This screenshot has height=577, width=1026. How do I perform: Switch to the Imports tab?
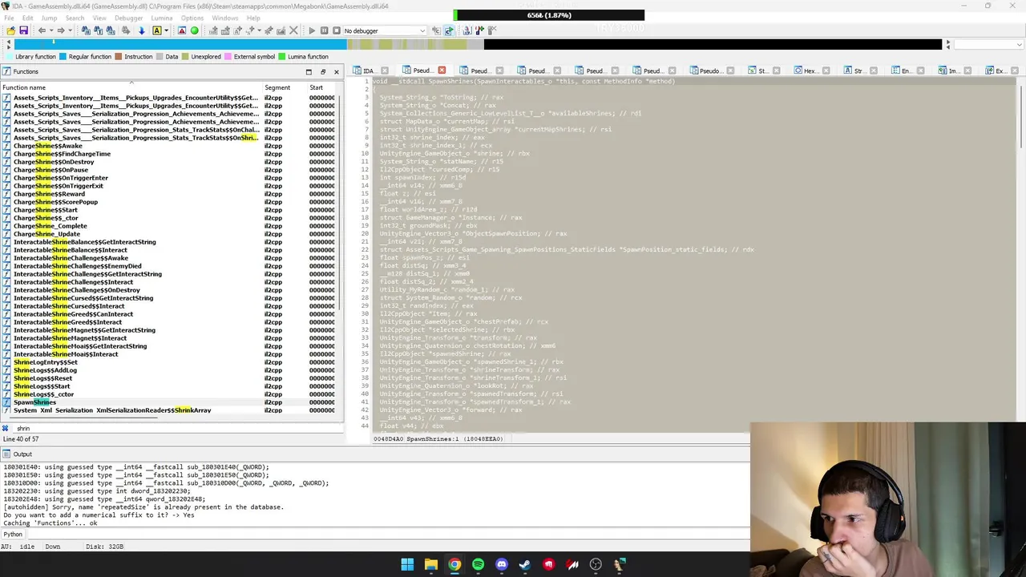click(x=954, y=71)
